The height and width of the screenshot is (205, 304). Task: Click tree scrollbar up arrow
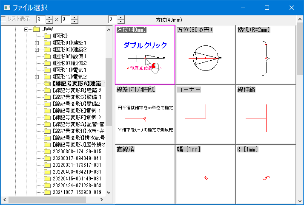click(109, 30)
